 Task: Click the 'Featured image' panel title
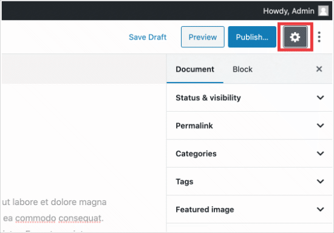click(205, 209)
